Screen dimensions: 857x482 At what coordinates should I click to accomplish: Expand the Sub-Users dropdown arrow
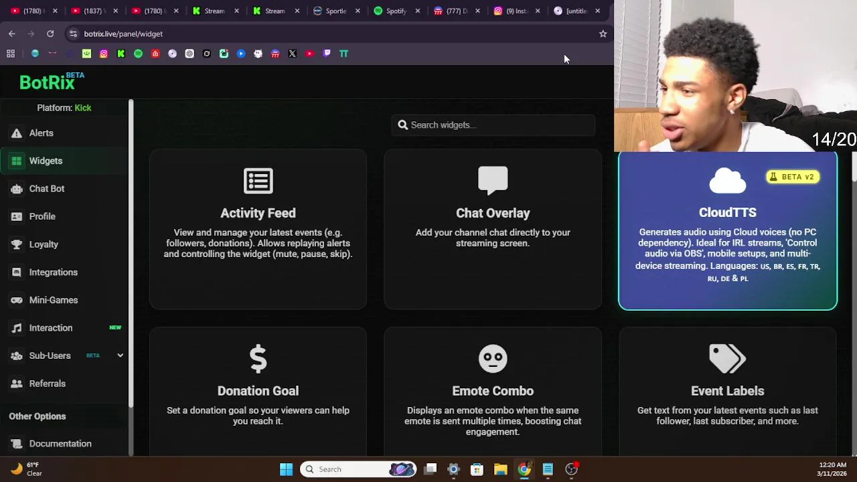click(x=120, y=355)
